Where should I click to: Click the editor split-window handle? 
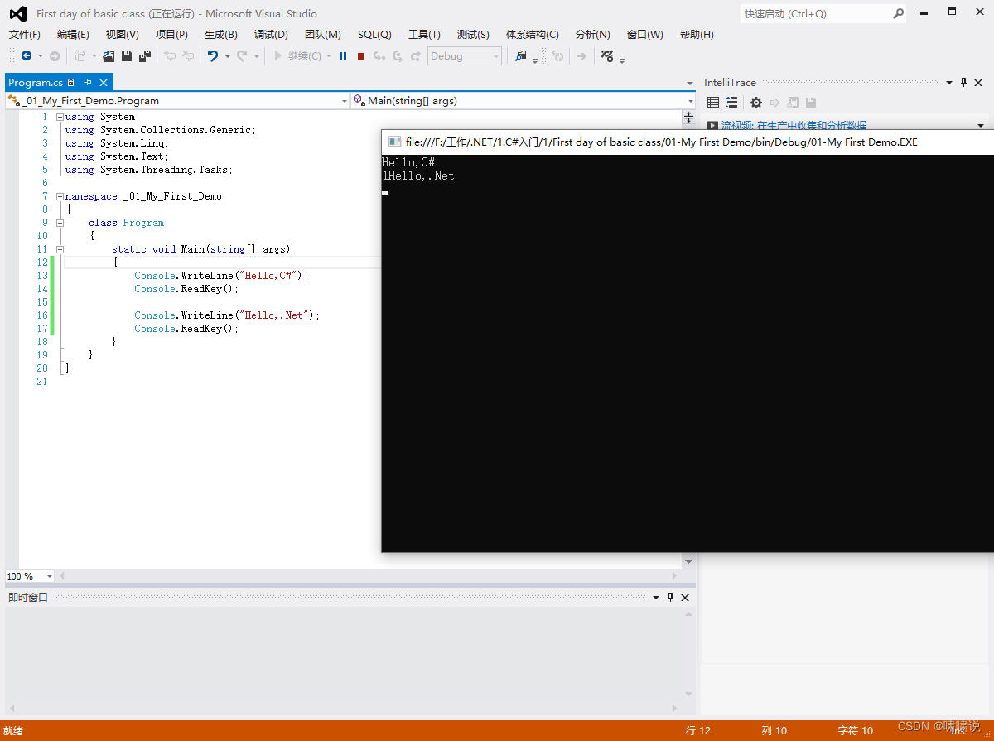pyautogui.click(x=688, y=117)
